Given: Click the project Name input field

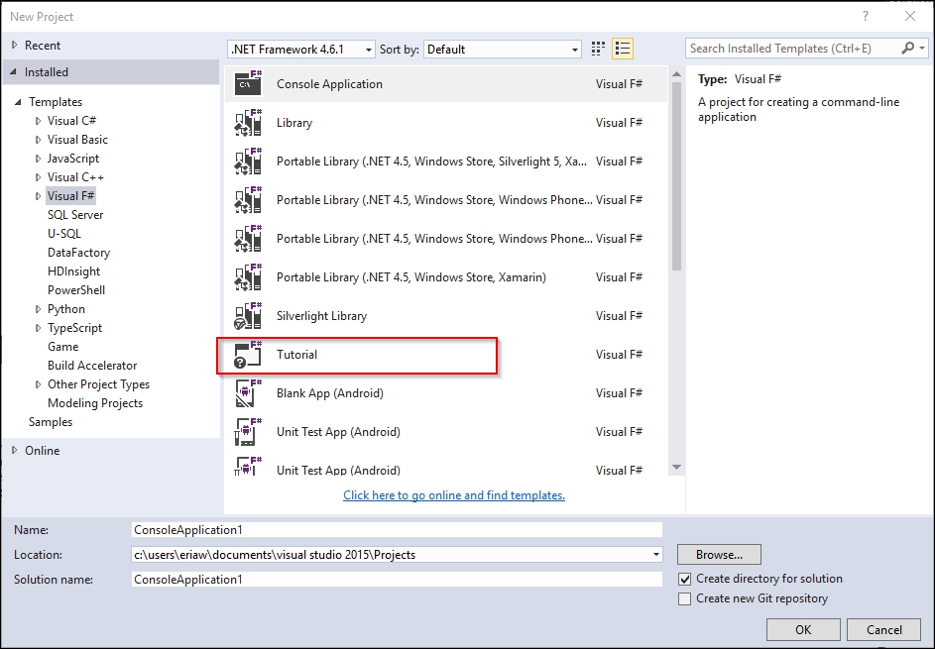Looking at the screenshot, I should coord(397,530).
